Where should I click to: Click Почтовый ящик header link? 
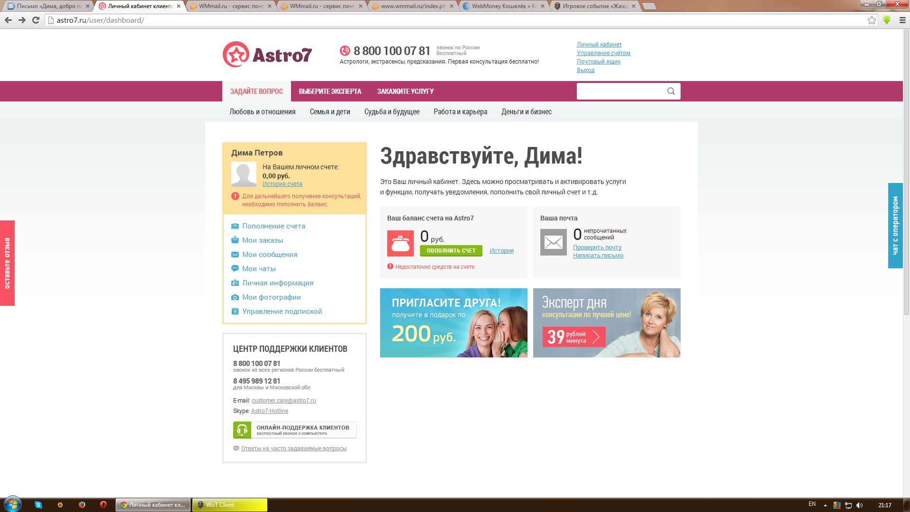click(599, 62)
